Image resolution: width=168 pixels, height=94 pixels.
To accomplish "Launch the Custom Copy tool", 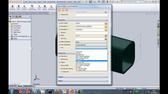I will pos(18,8).
